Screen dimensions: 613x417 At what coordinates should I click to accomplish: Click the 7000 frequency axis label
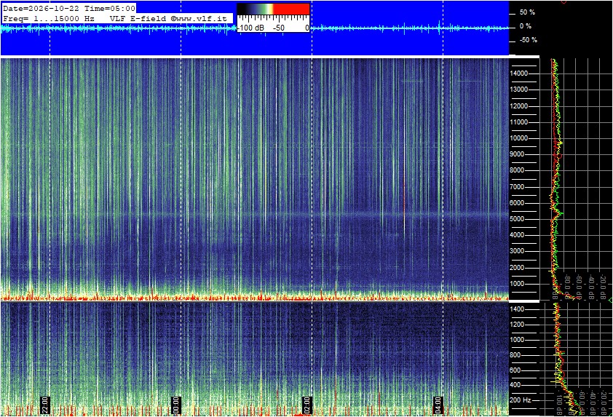pyautogui.click(x=517, y=187)
